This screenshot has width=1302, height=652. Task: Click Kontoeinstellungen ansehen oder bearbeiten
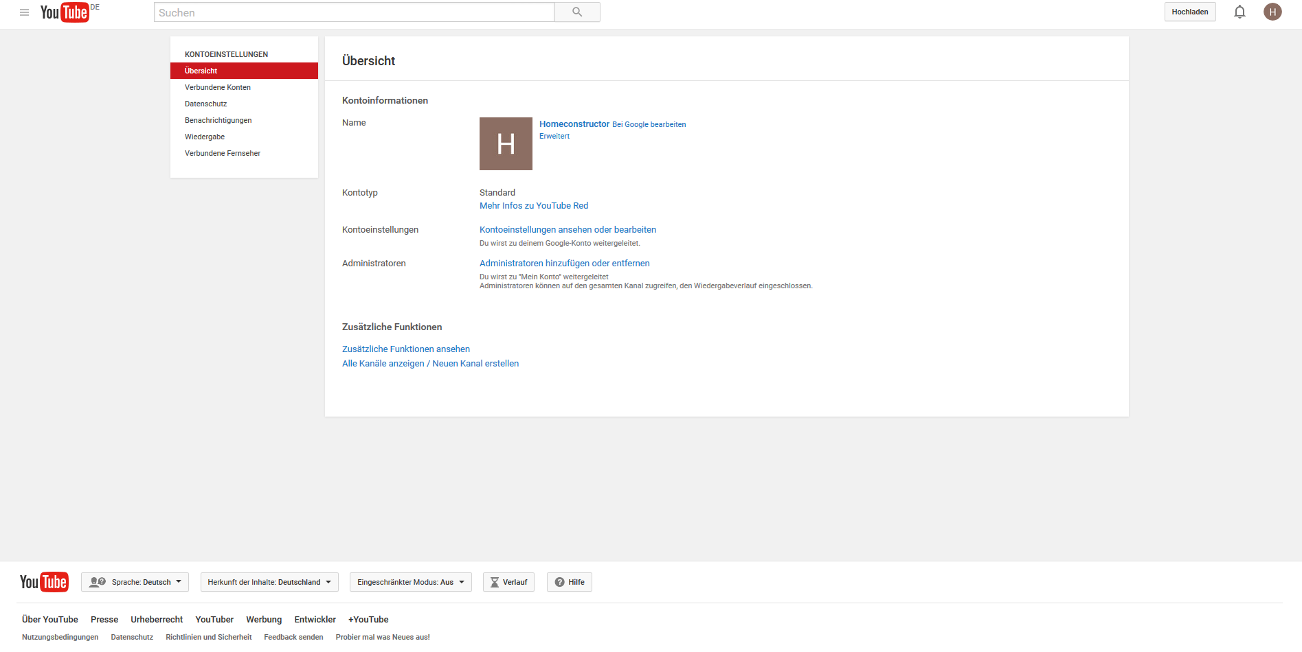click(568, 230)
